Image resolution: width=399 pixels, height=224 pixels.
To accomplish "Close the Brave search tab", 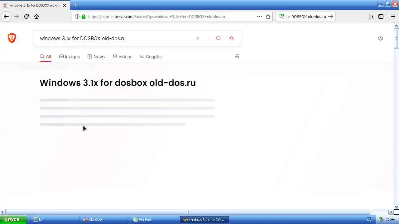I will click(x=65, y=5).
